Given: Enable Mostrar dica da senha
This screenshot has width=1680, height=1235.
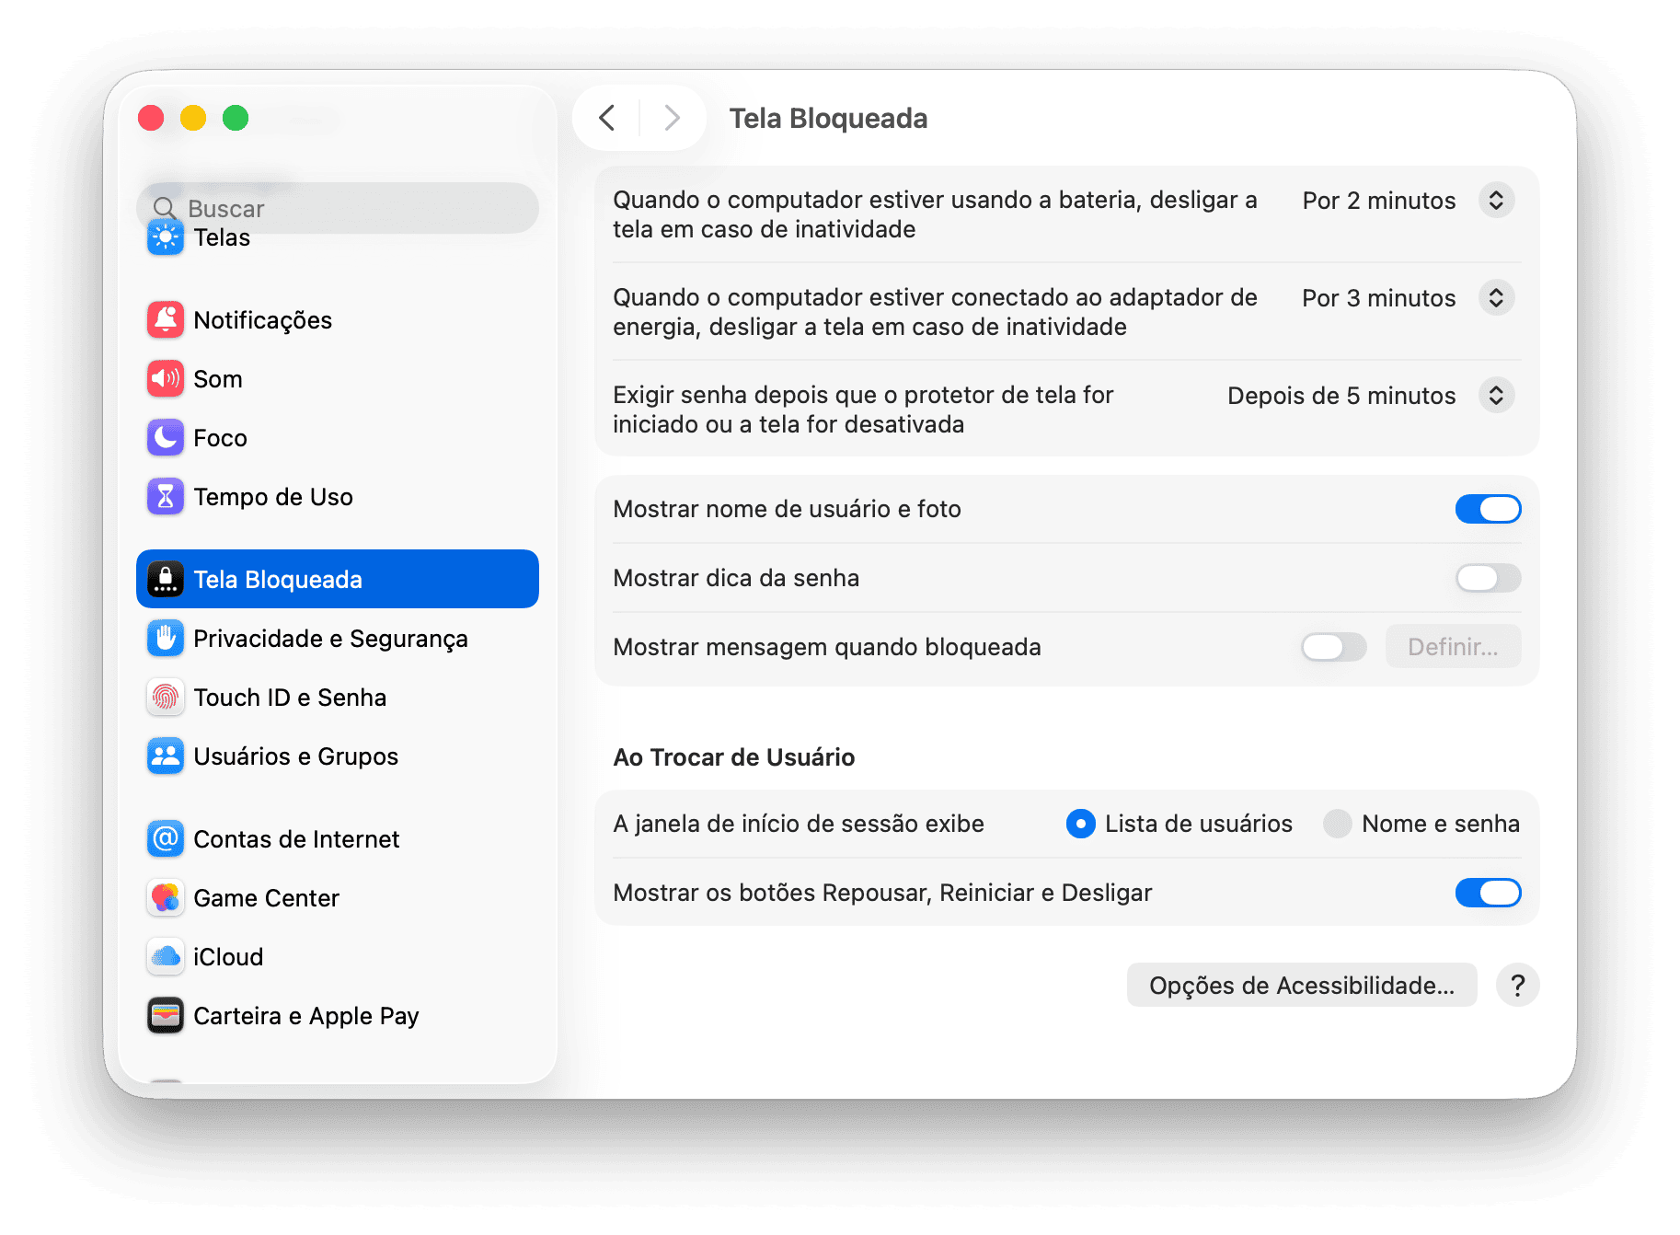Looking at the screenshot, I should (1487, 578).
